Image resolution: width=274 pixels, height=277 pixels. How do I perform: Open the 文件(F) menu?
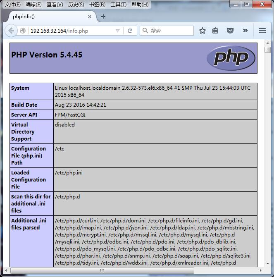(12, 5)
